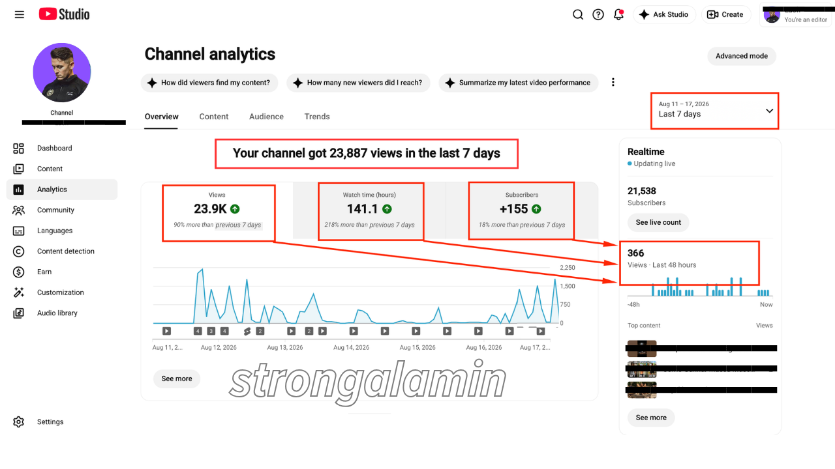This screenshot has height=469, width=835.
Task: Click the 21,538 subscribers count
Action: click(x=642, y=191)
